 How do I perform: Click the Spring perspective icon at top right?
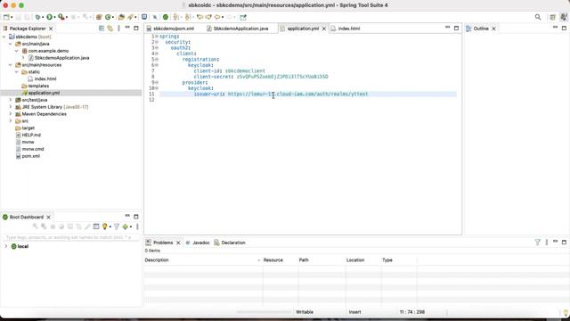[x=564, y=17]
